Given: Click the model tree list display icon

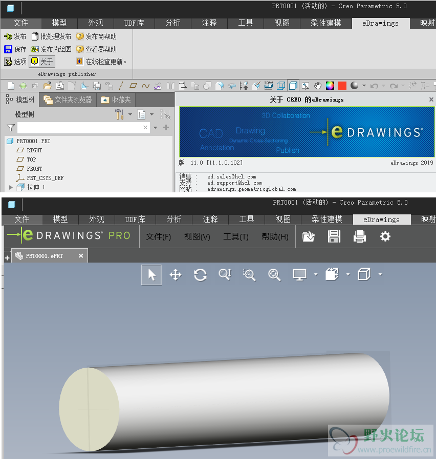Looking at the screenshot, I should point(141,114).
